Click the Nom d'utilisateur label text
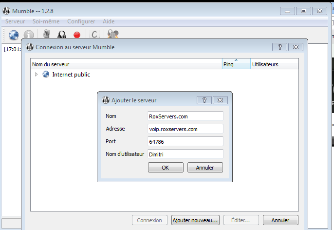The image size is (334, 230). coord(125,154)
